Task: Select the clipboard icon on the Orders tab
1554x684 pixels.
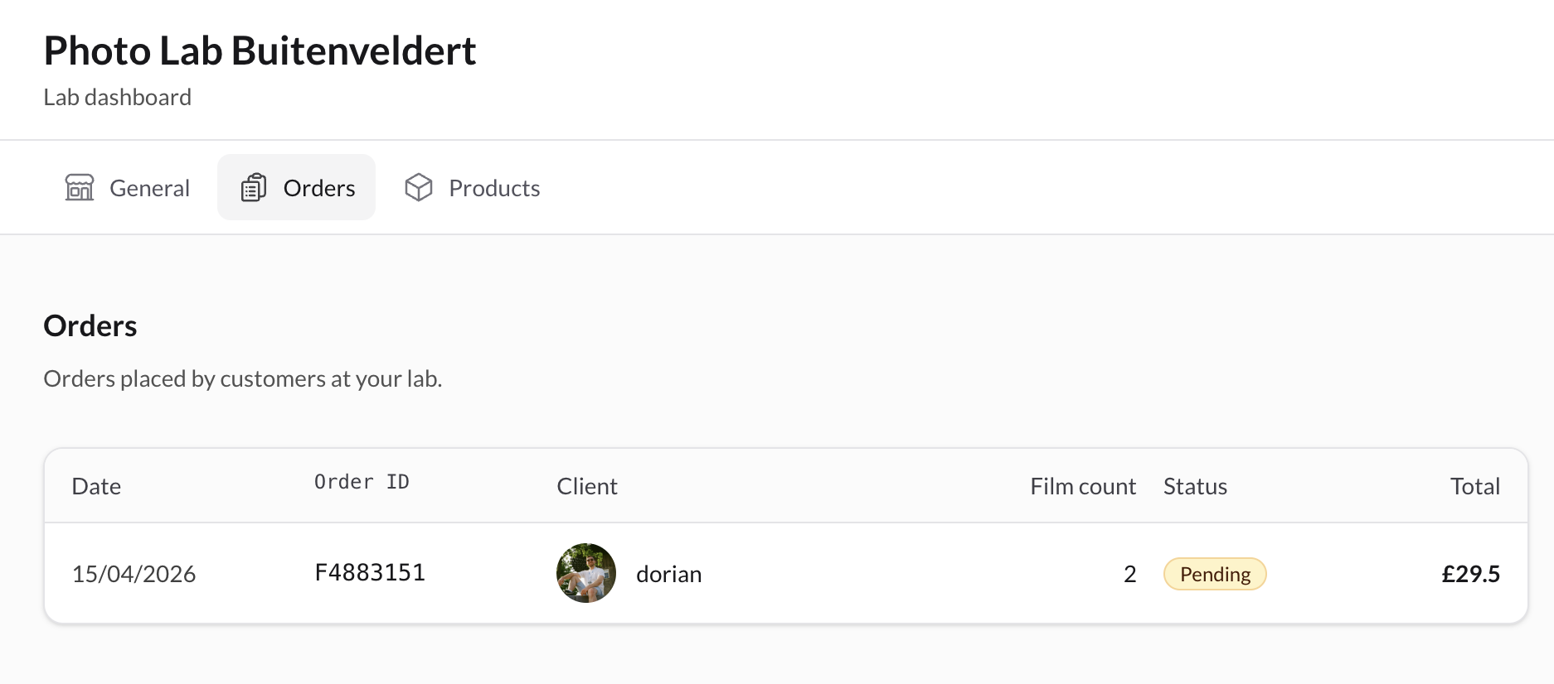Action: pos(254,187)
